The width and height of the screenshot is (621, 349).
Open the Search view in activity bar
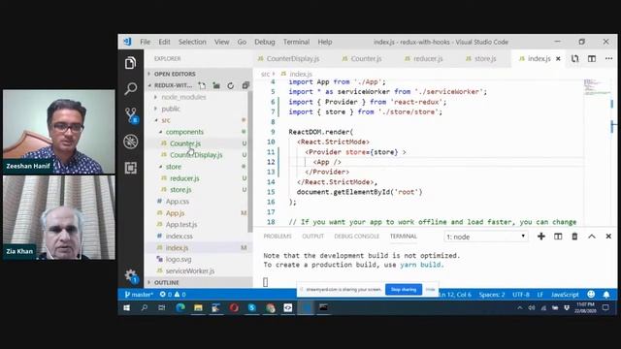point(131,88)
